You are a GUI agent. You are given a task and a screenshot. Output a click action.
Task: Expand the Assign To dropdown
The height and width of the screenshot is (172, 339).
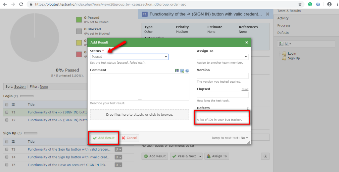(222, 57)
